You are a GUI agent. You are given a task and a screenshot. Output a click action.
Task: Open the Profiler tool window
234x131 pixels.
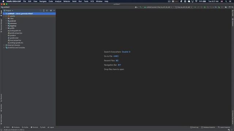25,127
